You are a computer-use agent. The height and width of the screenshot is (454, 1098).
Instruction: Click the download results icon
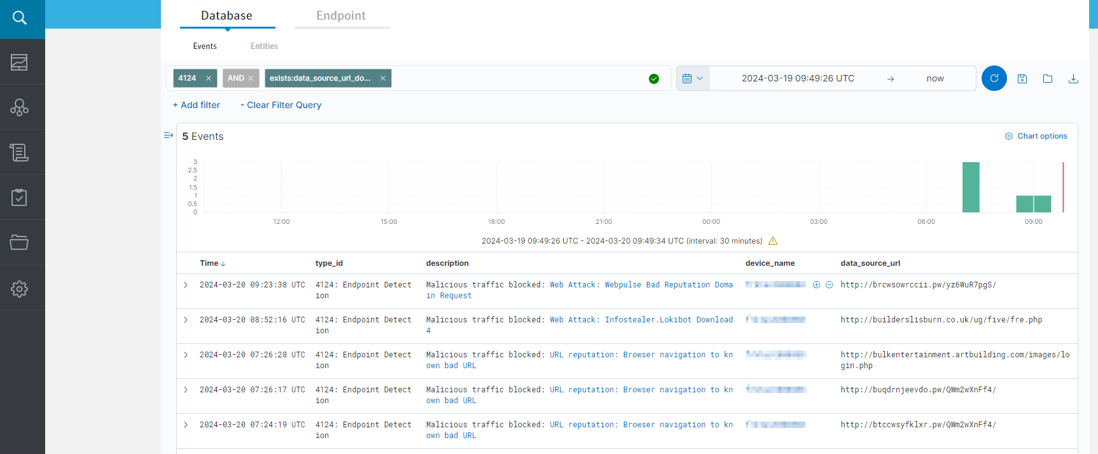point(1073,79)
